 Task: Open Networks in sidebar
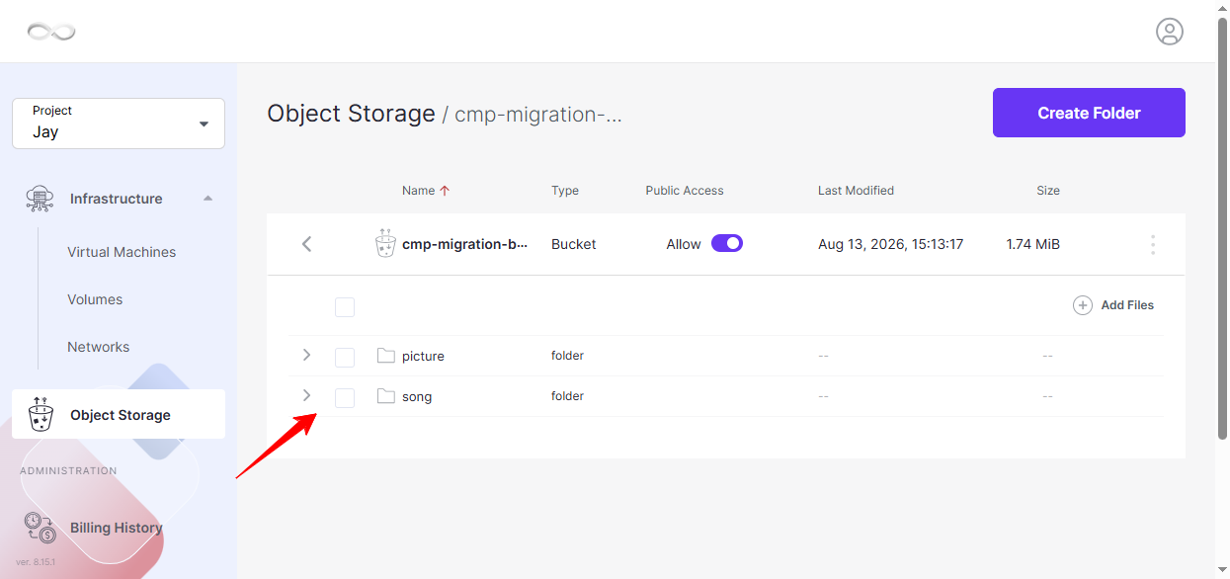99,347
